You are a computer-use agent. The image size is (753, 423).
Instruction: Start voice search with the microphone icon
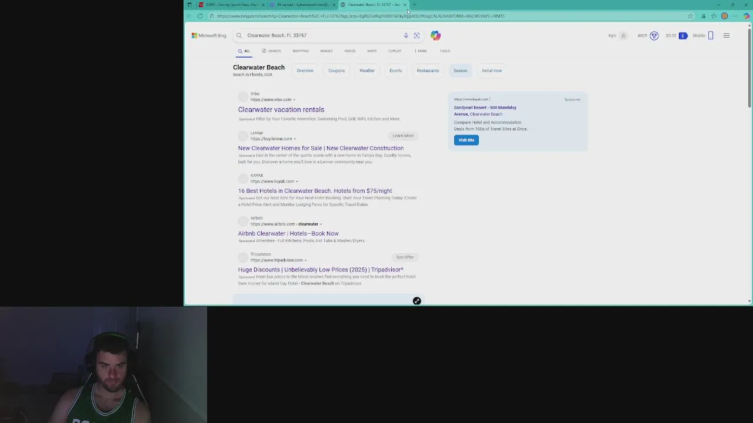pyautogui.click(x=406, y=35)
